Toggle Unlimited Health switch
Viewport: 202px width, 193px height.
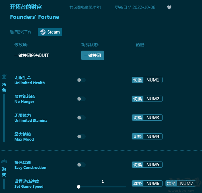(81, 80)
